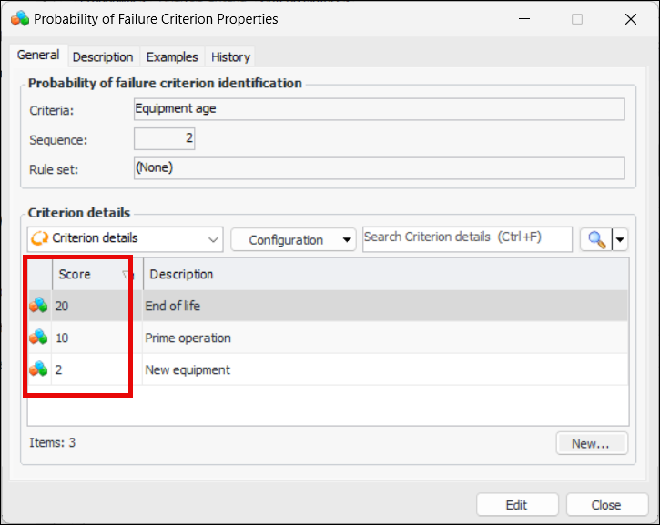
Task: Select the General tab
Action: pyautogui.click(x=38, y=56)
